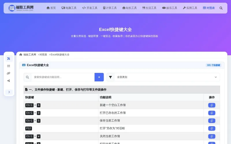Open the 全部类别 category dropdown
The height and width of the screenshot is (144, 231).
pos(167,77)
